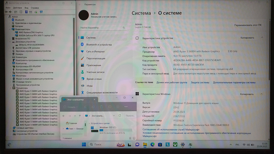The image size is (274, 154).
Task: Click Forward arrow in Device Manager toolbar
Action: [x=10, y=12]
